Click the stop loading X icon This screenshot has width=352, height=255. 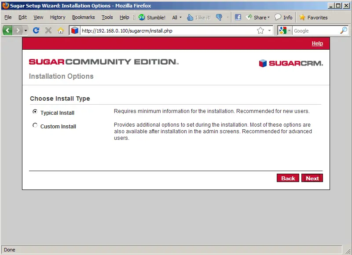click(x=48, y=30)
